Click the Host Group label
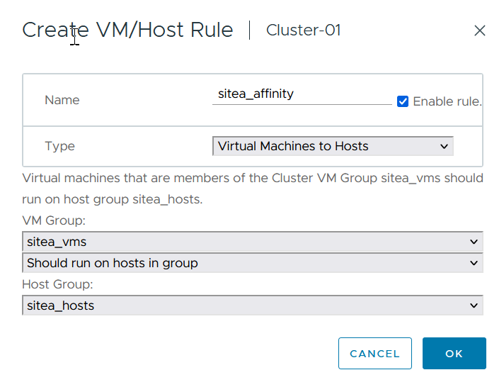Screen dimensions: 504x387 pos(57,285)
